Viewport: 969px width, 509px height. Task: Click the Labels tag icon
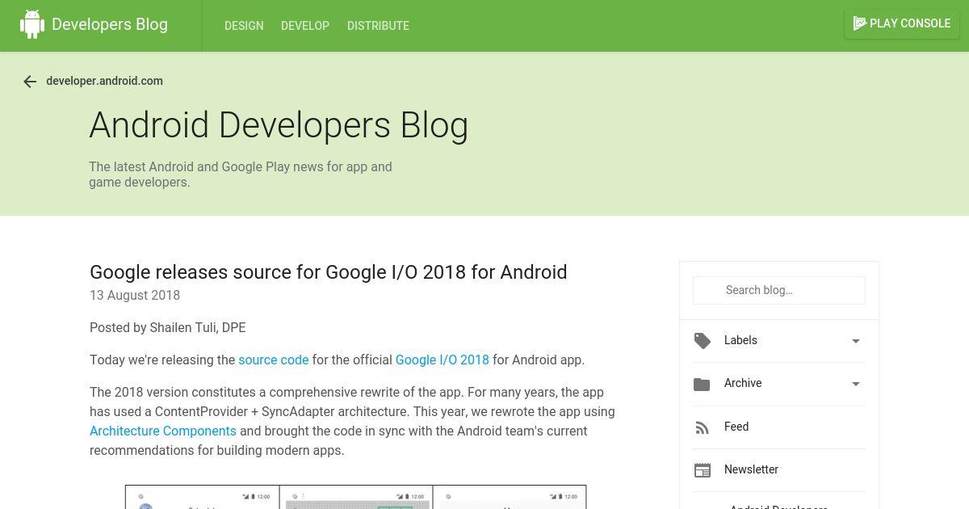(703, 341)
